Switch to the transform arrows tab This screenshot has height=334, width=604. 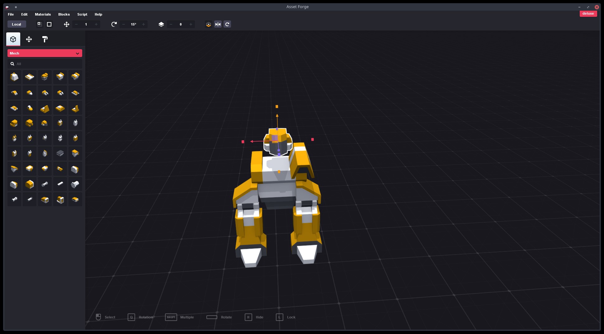(x=29, y=39)
